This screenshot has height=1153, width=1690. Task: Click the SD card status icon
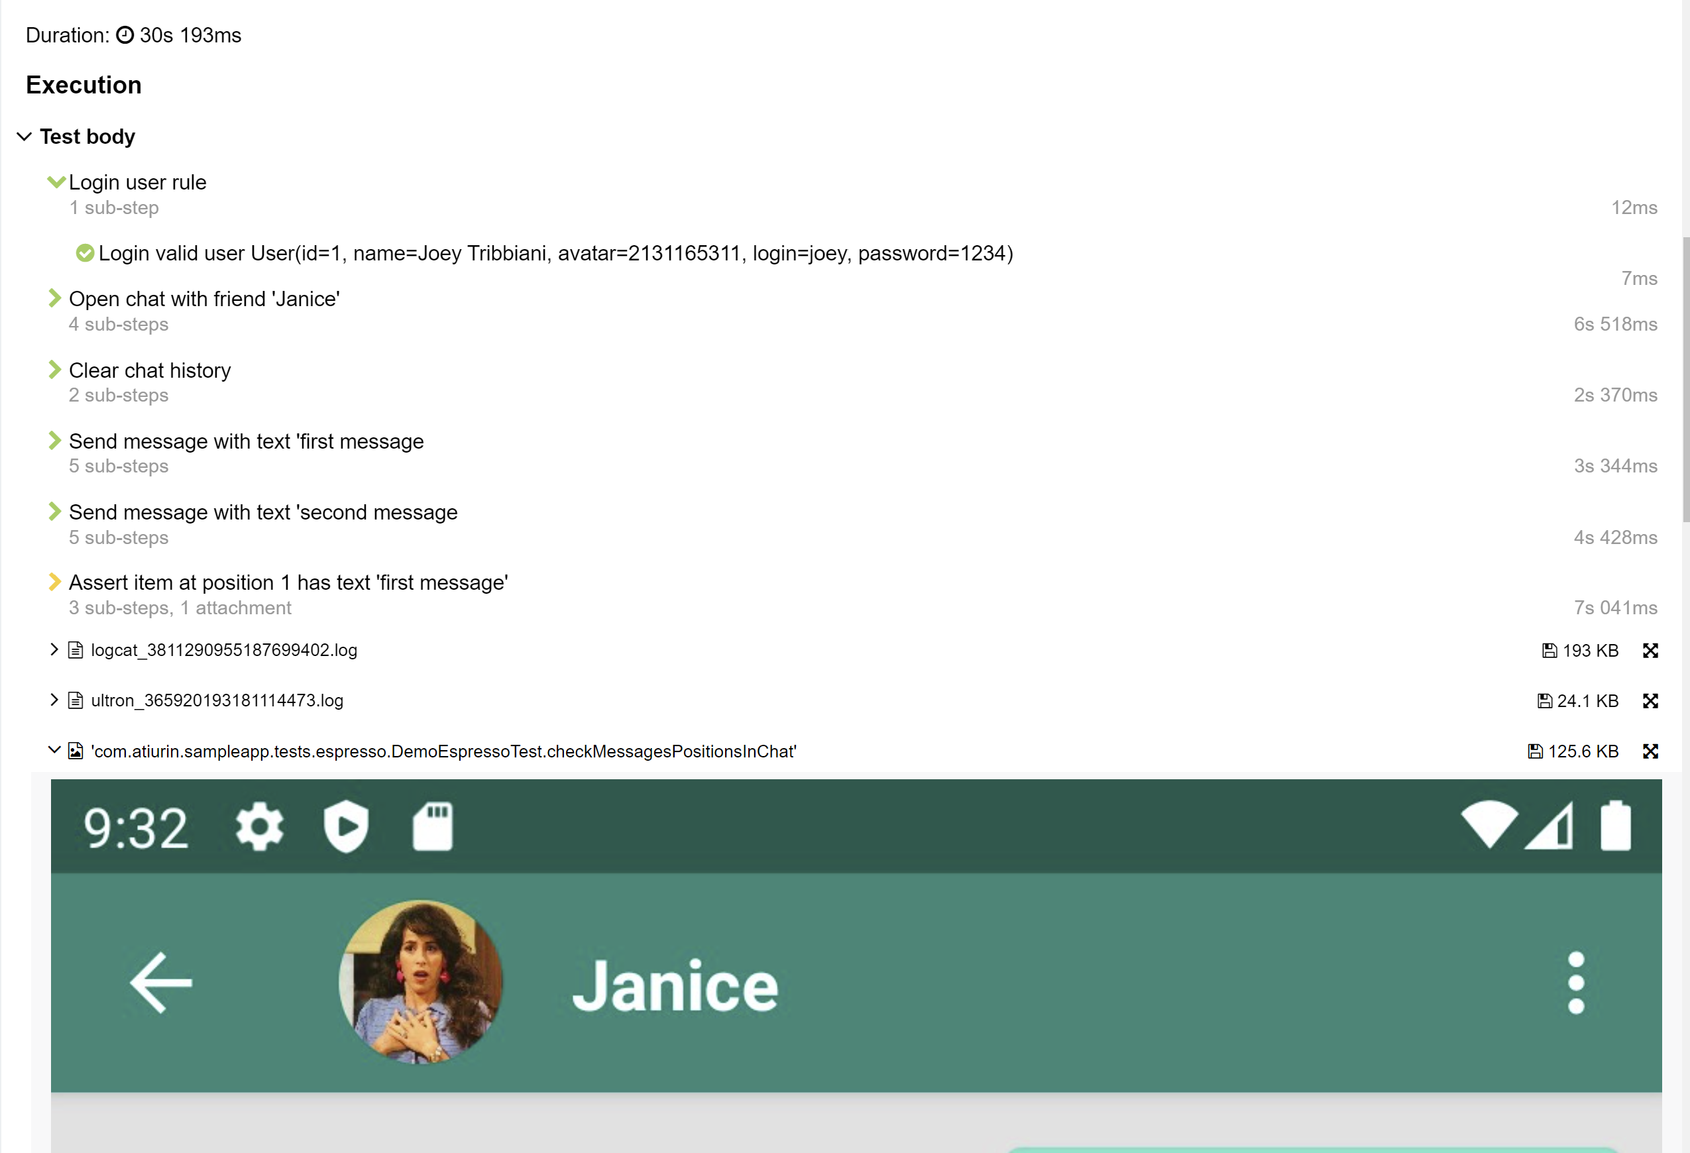pyautogui.click(x=433, y=826)
